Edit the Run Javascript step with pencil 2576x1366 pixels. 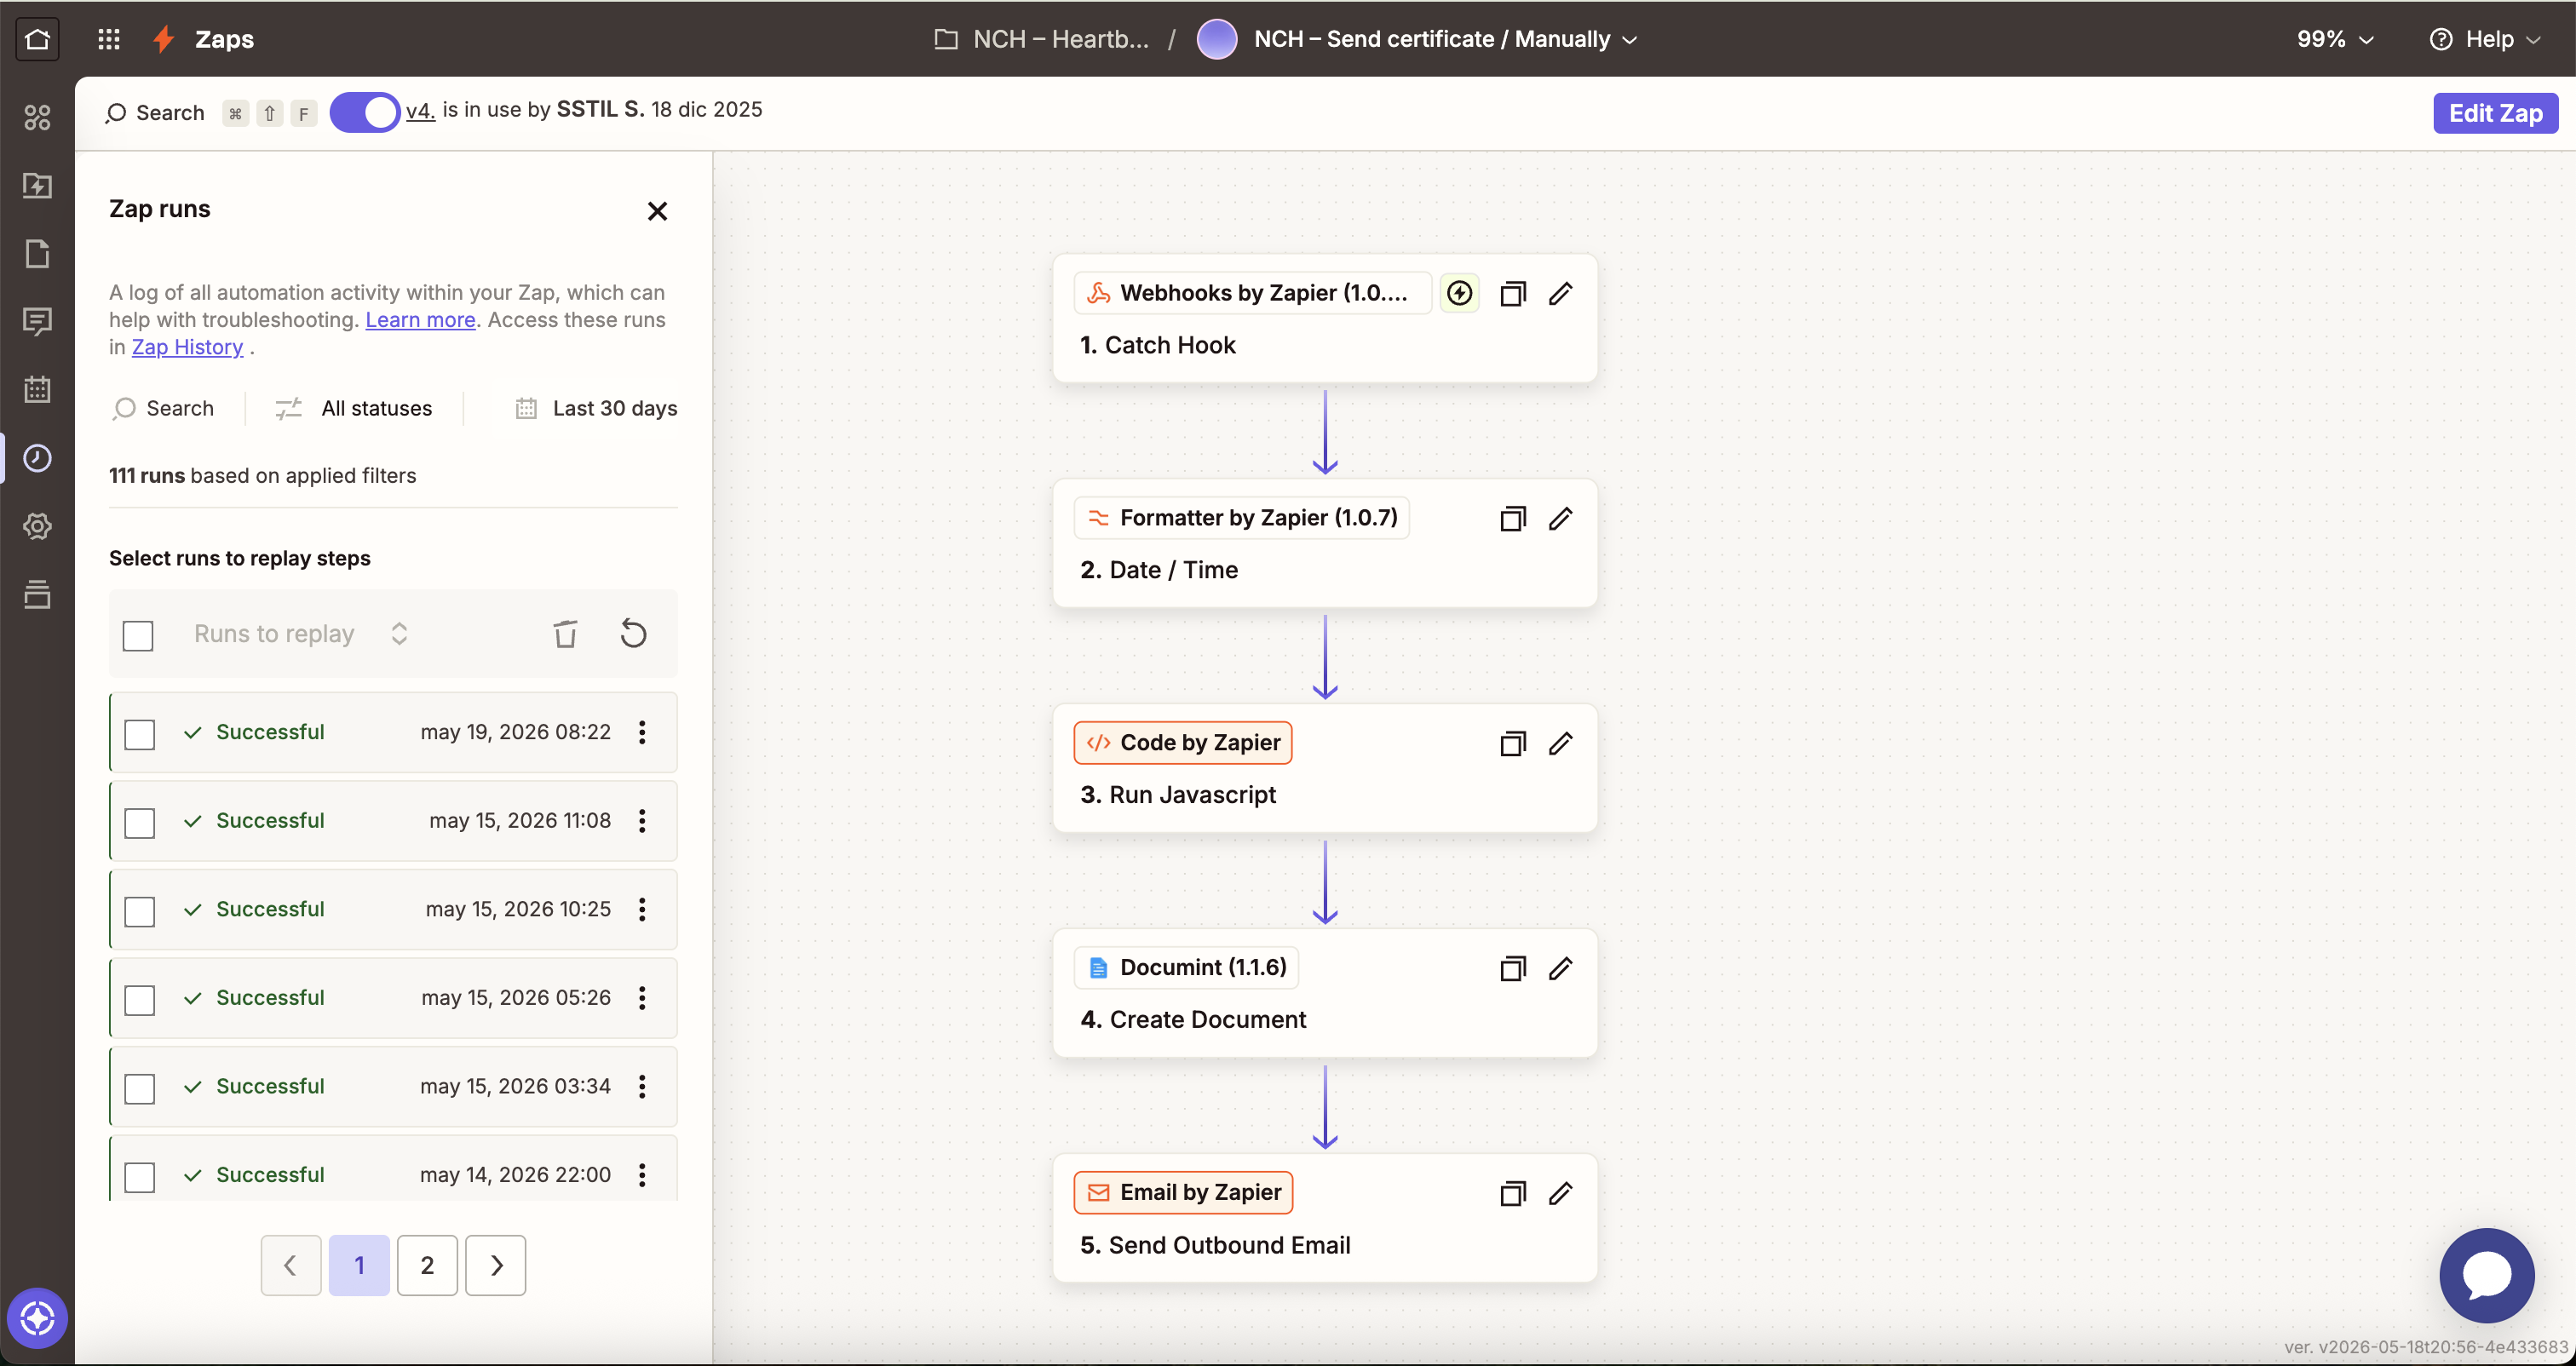coord(1560,743)
